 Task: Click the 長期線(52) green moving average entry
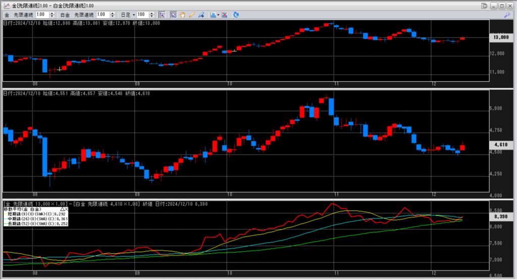pos(36,223)
